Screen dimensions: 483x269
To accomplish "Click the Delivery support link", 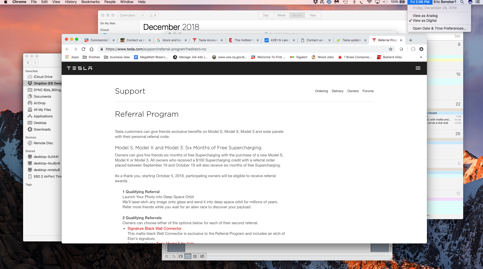I will coord(337,91).
